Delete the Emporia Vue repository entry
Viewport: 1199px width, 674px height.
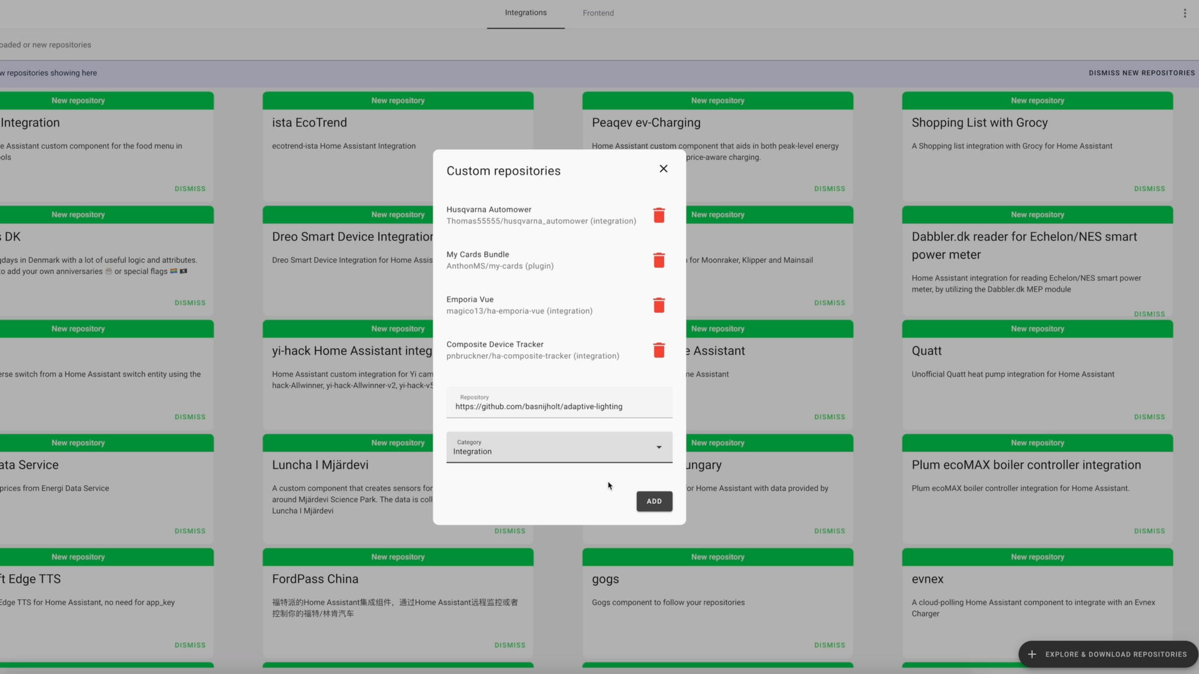659,305
